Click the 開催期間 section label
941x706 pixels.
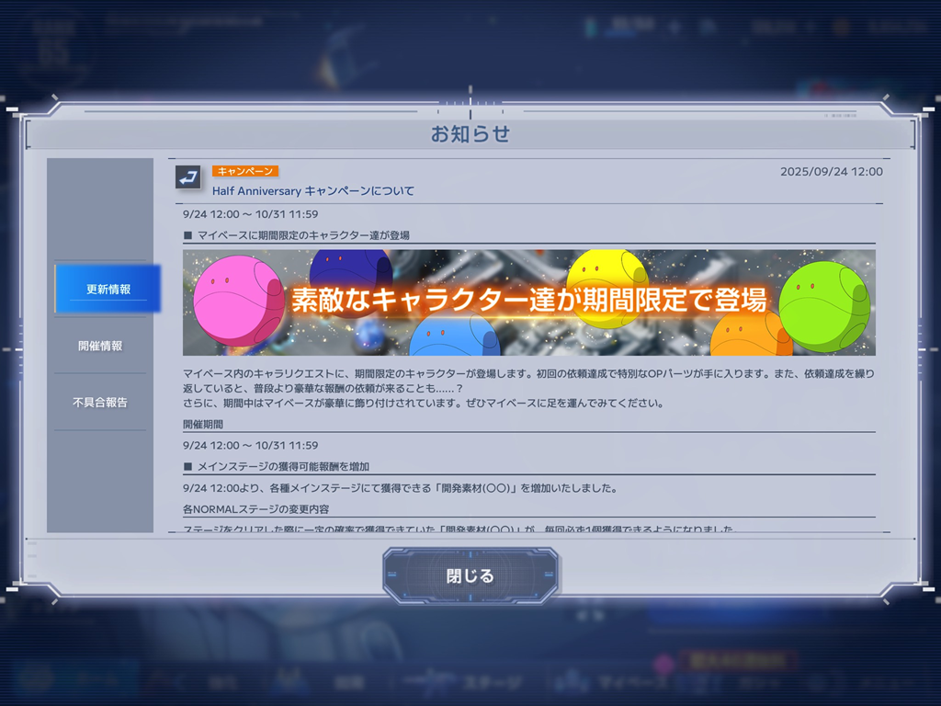203,425
